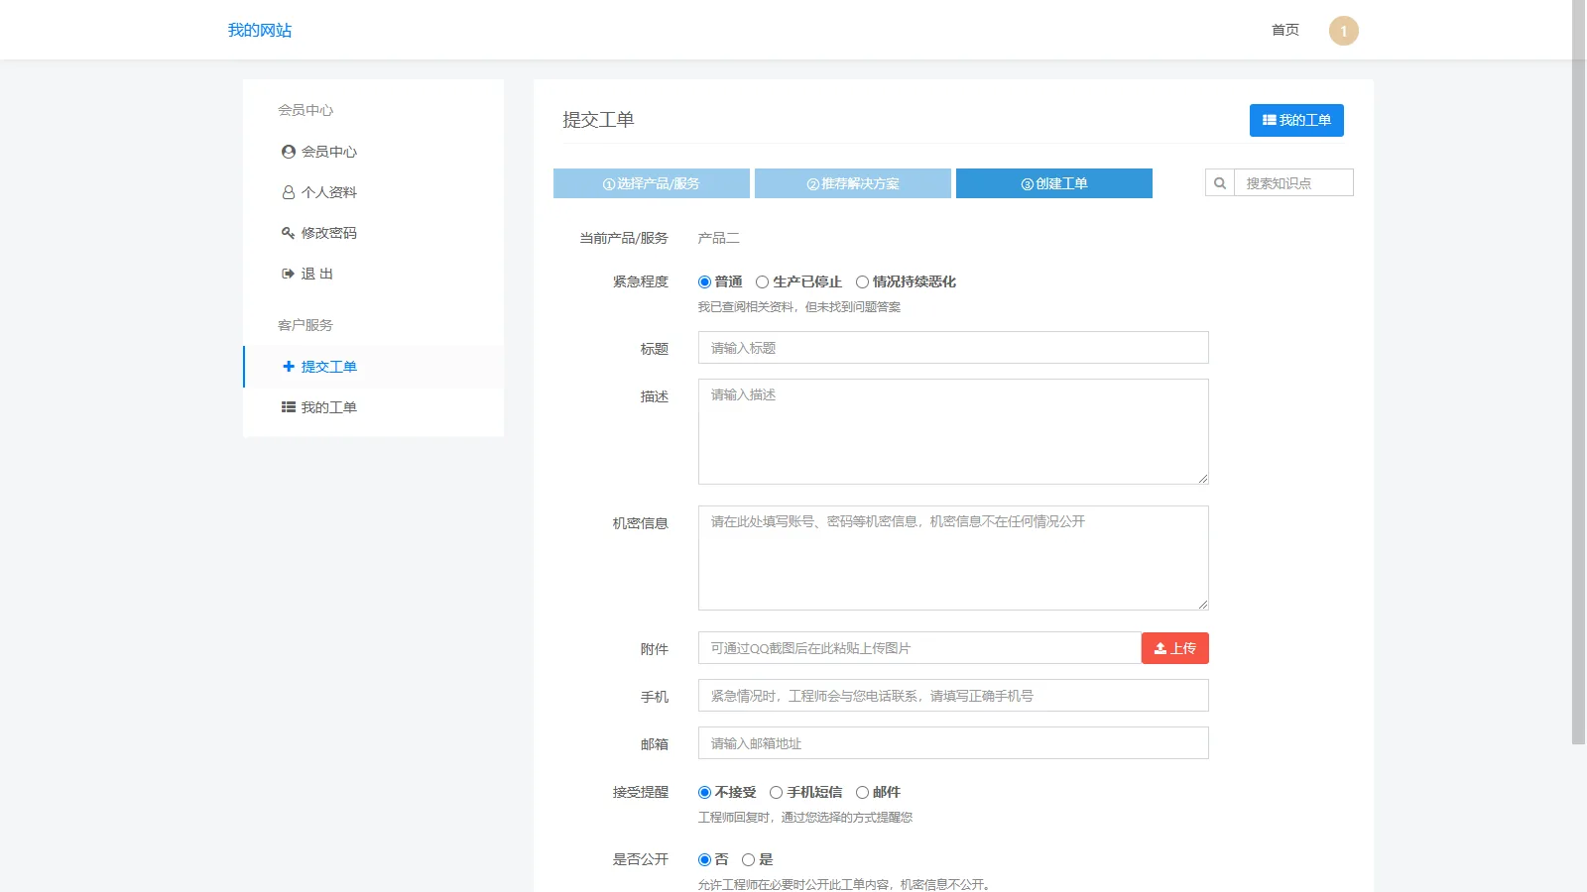Click the user avatar in the top right
1587x892 pixels.
click(1343, 30)
